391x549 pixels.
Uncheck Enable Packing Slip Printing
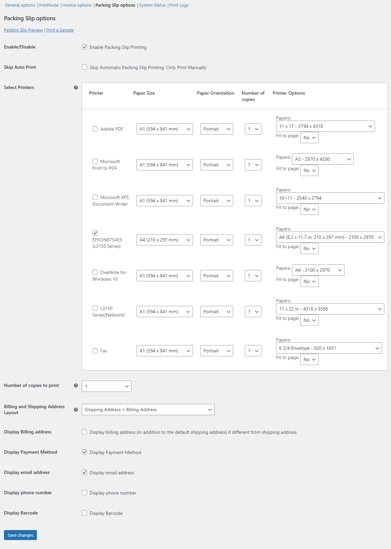click(84, 47)
